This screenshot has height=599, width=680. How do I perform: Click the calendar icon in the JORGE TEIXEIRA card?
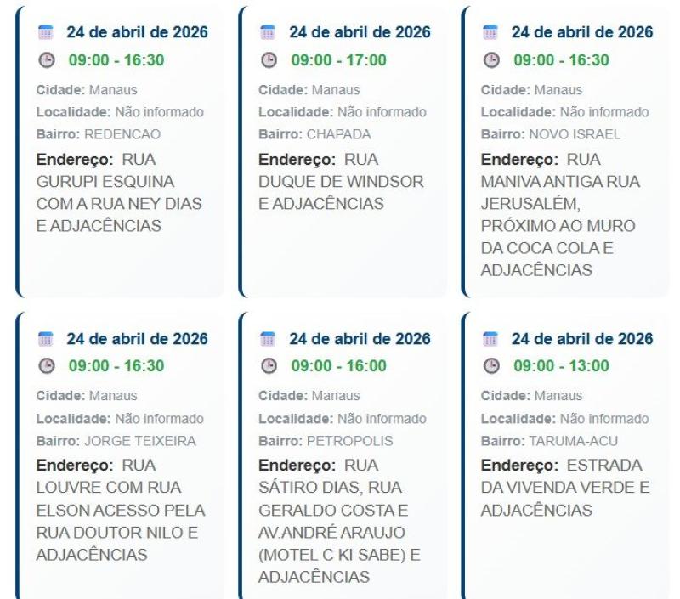click(45, 339)
